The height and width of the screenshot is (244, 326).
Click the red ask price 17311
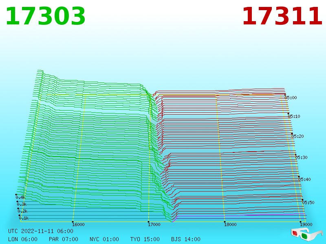(282, 16)
